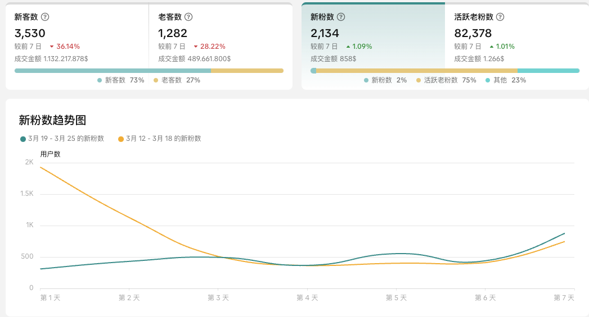This screenshot has height=317, width=589.
Task: Click the help icon beside 新客数
Action: coord(45,17)
